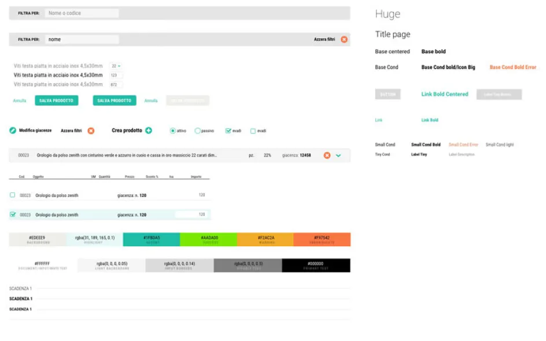The height and width of the screenshot is (341, 546).
Task: Select the attivo radio button
Action: [x=172, y=131]
